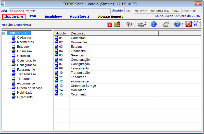
Task: Select the Simples 12.1.10 root tree node
Action: (x=19, y=33)
